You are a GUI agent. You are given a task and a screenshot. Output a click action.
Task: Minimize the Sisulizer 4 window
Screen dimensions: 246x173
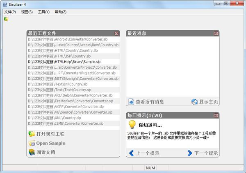point(218,3)
